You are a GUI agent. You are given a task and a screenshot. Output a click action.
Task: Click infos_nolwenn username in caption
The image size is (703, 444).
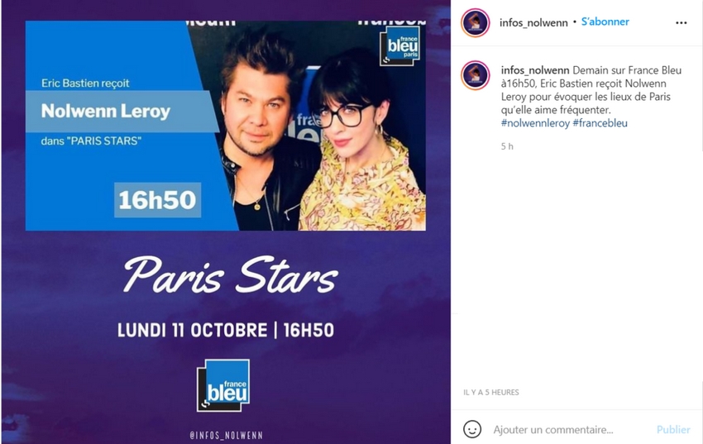(x=535, y=70)
